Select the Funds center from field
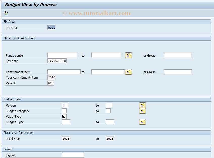 pos(62,55)
